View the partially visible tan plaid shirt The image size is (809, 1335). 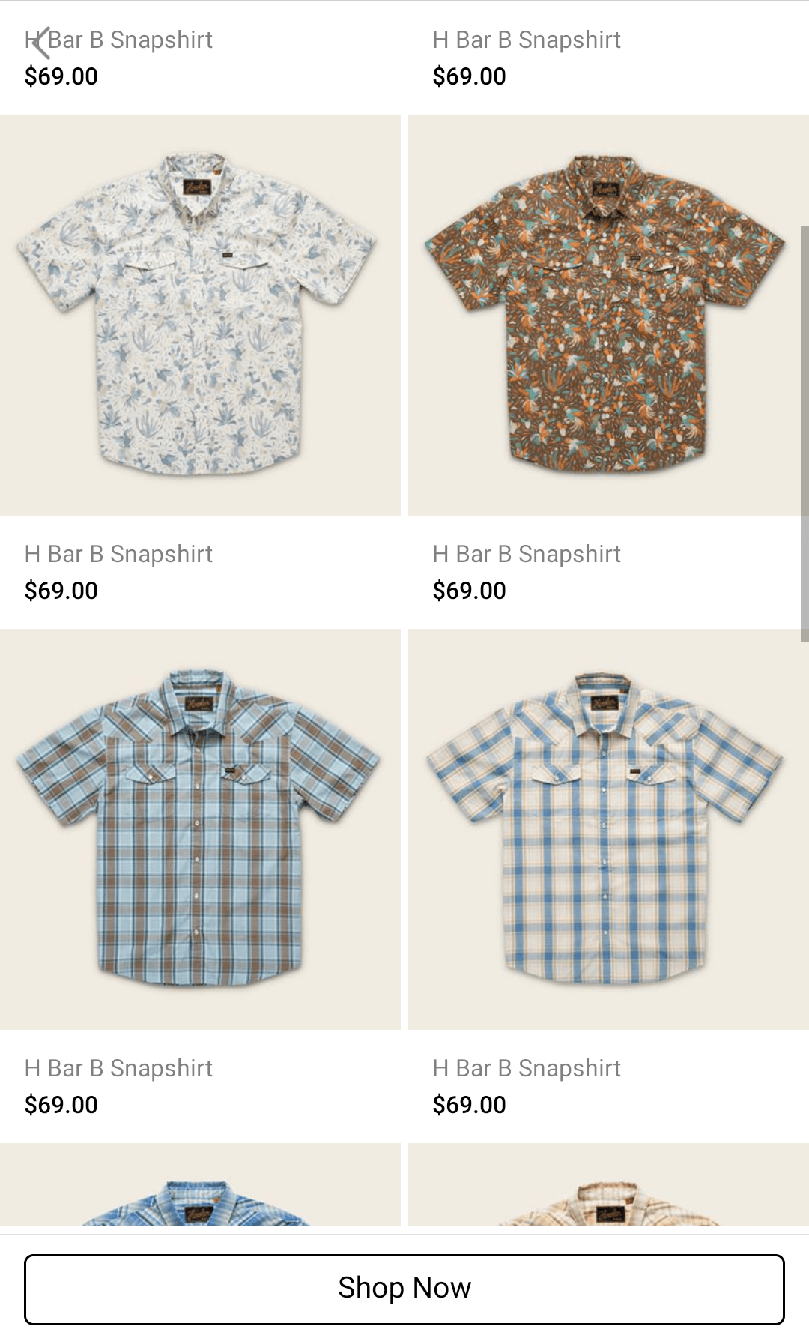pyautogui.click(x=608, y=1184)
